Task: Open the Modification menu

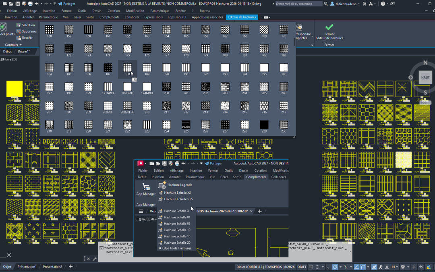Action: click(x=135, y=11)
